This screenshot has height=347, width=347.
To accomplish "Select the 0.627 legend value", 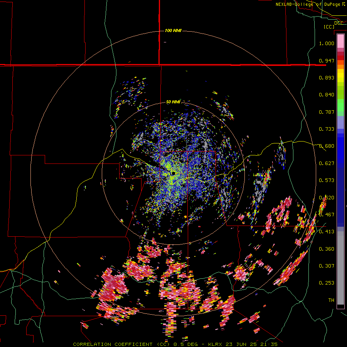I will tap(327, 163).
